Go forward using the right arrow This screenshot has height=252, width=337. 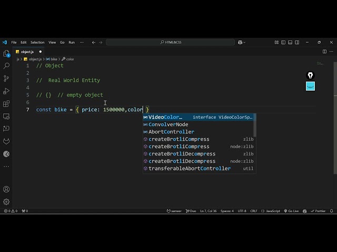point(101,43)
